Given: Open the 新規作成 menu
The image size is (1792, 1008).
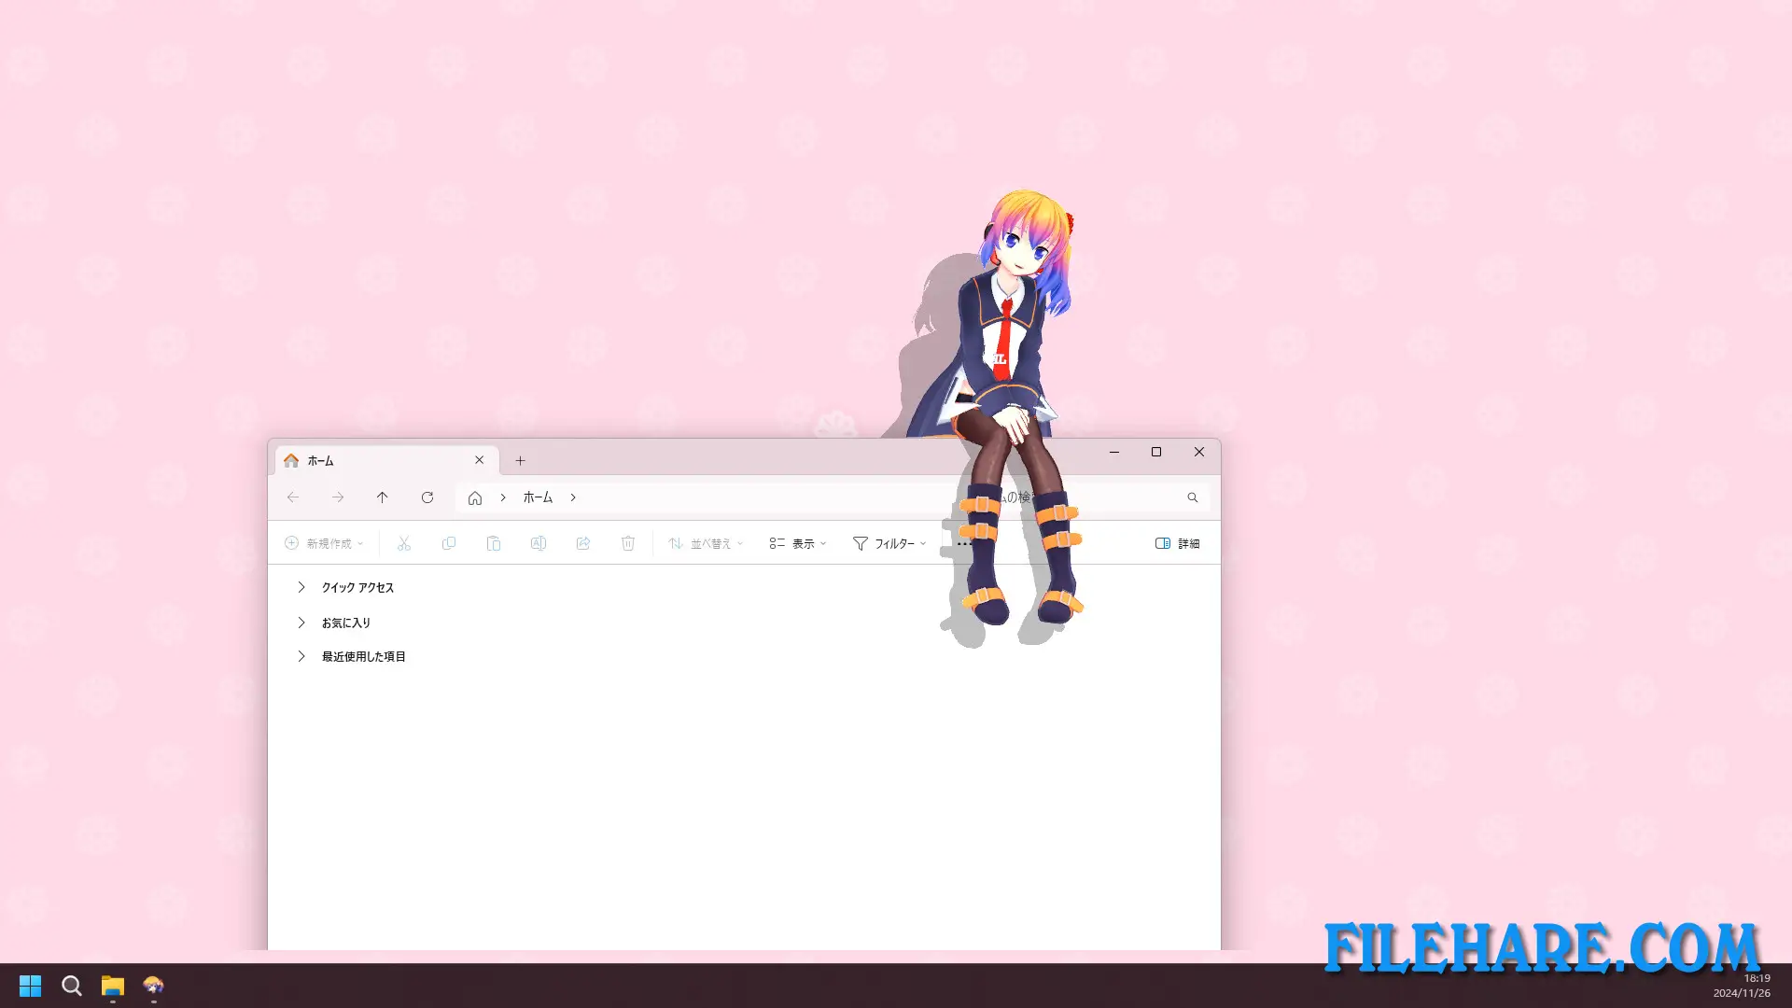Looking at the screenshot, I should [x=324, y=543].
